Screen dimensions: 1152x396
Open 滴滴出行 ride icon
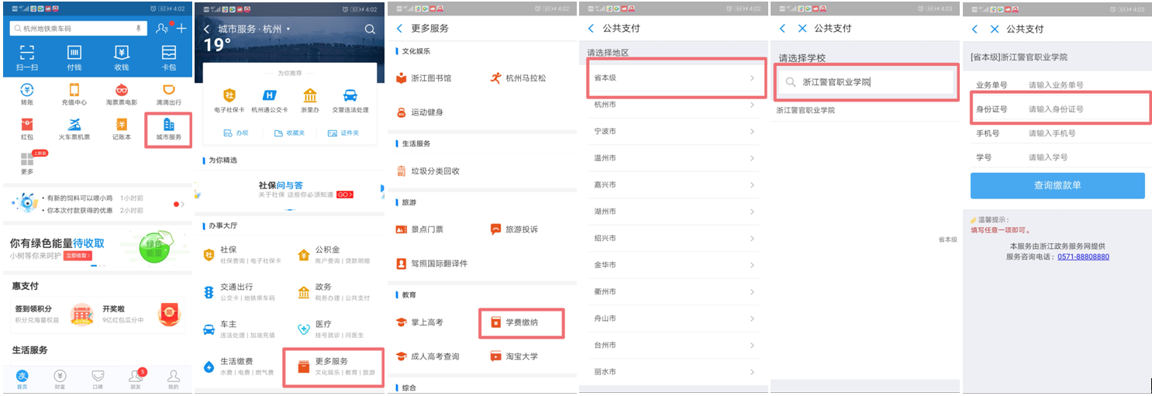[169, 89]
